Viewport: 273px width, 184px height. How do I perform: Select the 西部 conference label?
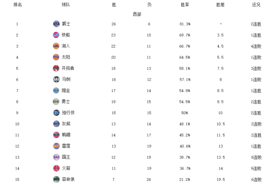[137, 14]
